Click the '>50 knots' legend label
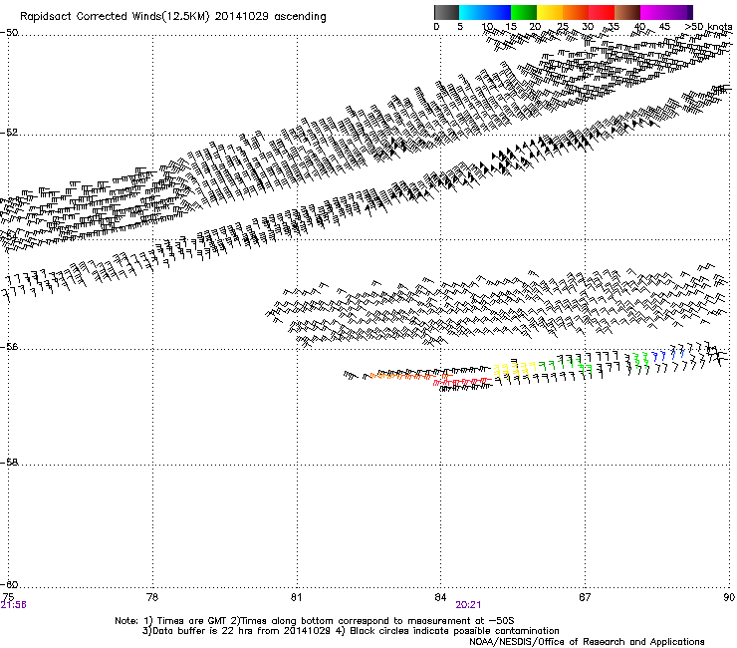This screenshot has height=648, width=737. (708, 27)
